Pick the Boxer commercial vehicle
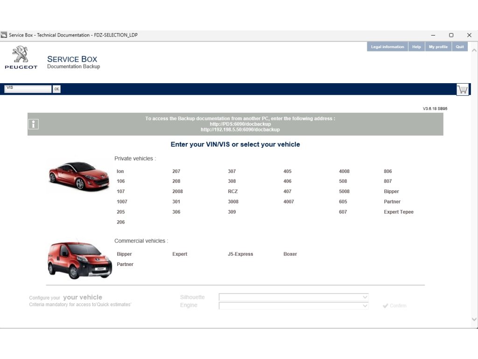The width and height of the screenshot is (478, 359). (290, 254)
